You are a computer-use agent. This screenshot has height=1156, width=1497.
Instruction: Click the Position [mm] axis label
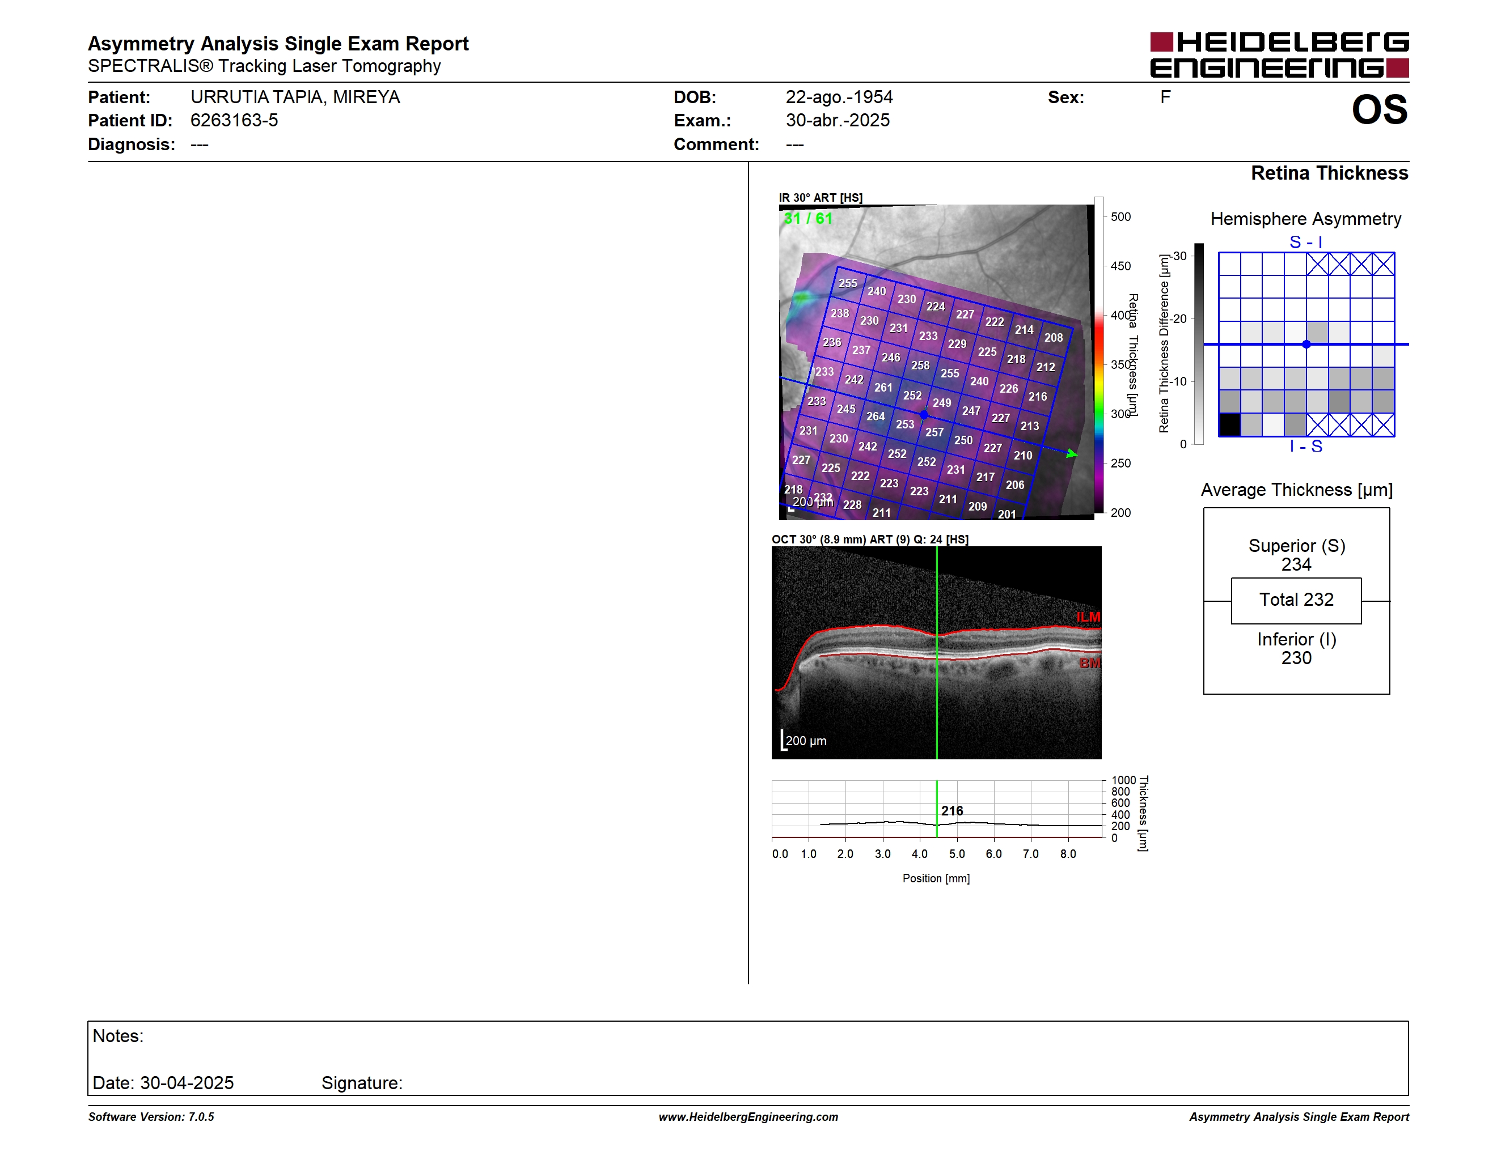(936, 879)
